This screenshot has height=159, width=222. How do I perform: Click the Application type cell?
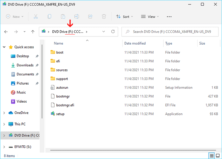click(174, 114)
